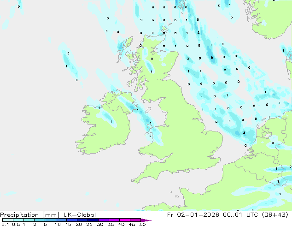Select the legend swatch between 30 and 35
292x226 pixels.
click(x=104, y=220)
